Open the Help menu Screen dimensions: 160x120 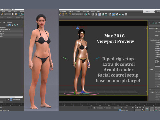98,12
